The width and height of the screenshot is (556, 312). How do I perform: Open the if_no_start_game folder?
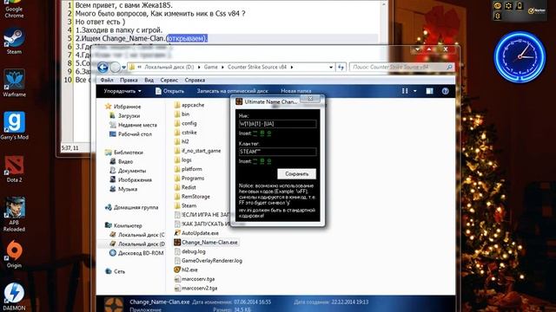(197, 151)
